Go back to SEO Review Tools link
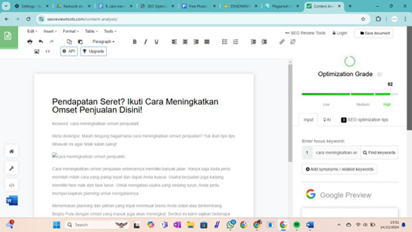Viewport: 412px width, 232px height. point(305,33)
